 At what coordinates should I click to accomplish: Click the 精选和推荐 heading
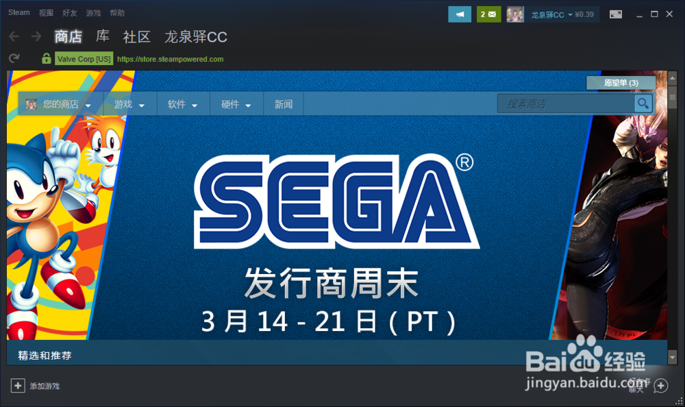click(45, 356)
